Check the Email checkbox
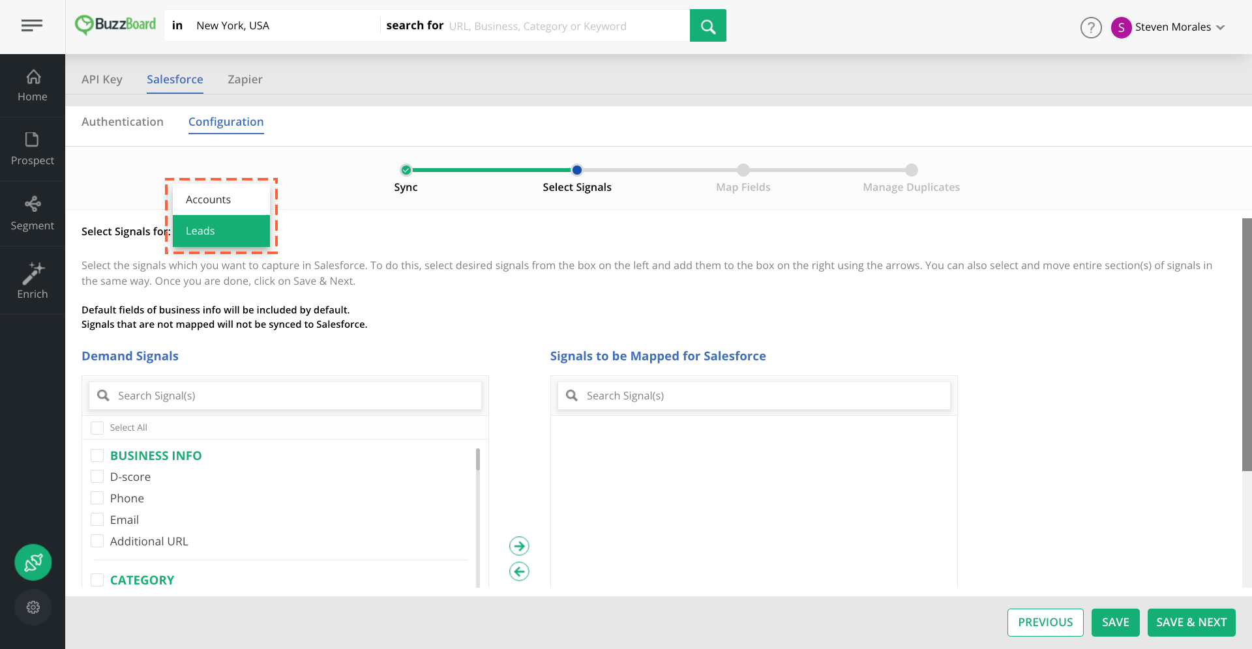This screenshot has width=1252, height=649. [97, 520]
